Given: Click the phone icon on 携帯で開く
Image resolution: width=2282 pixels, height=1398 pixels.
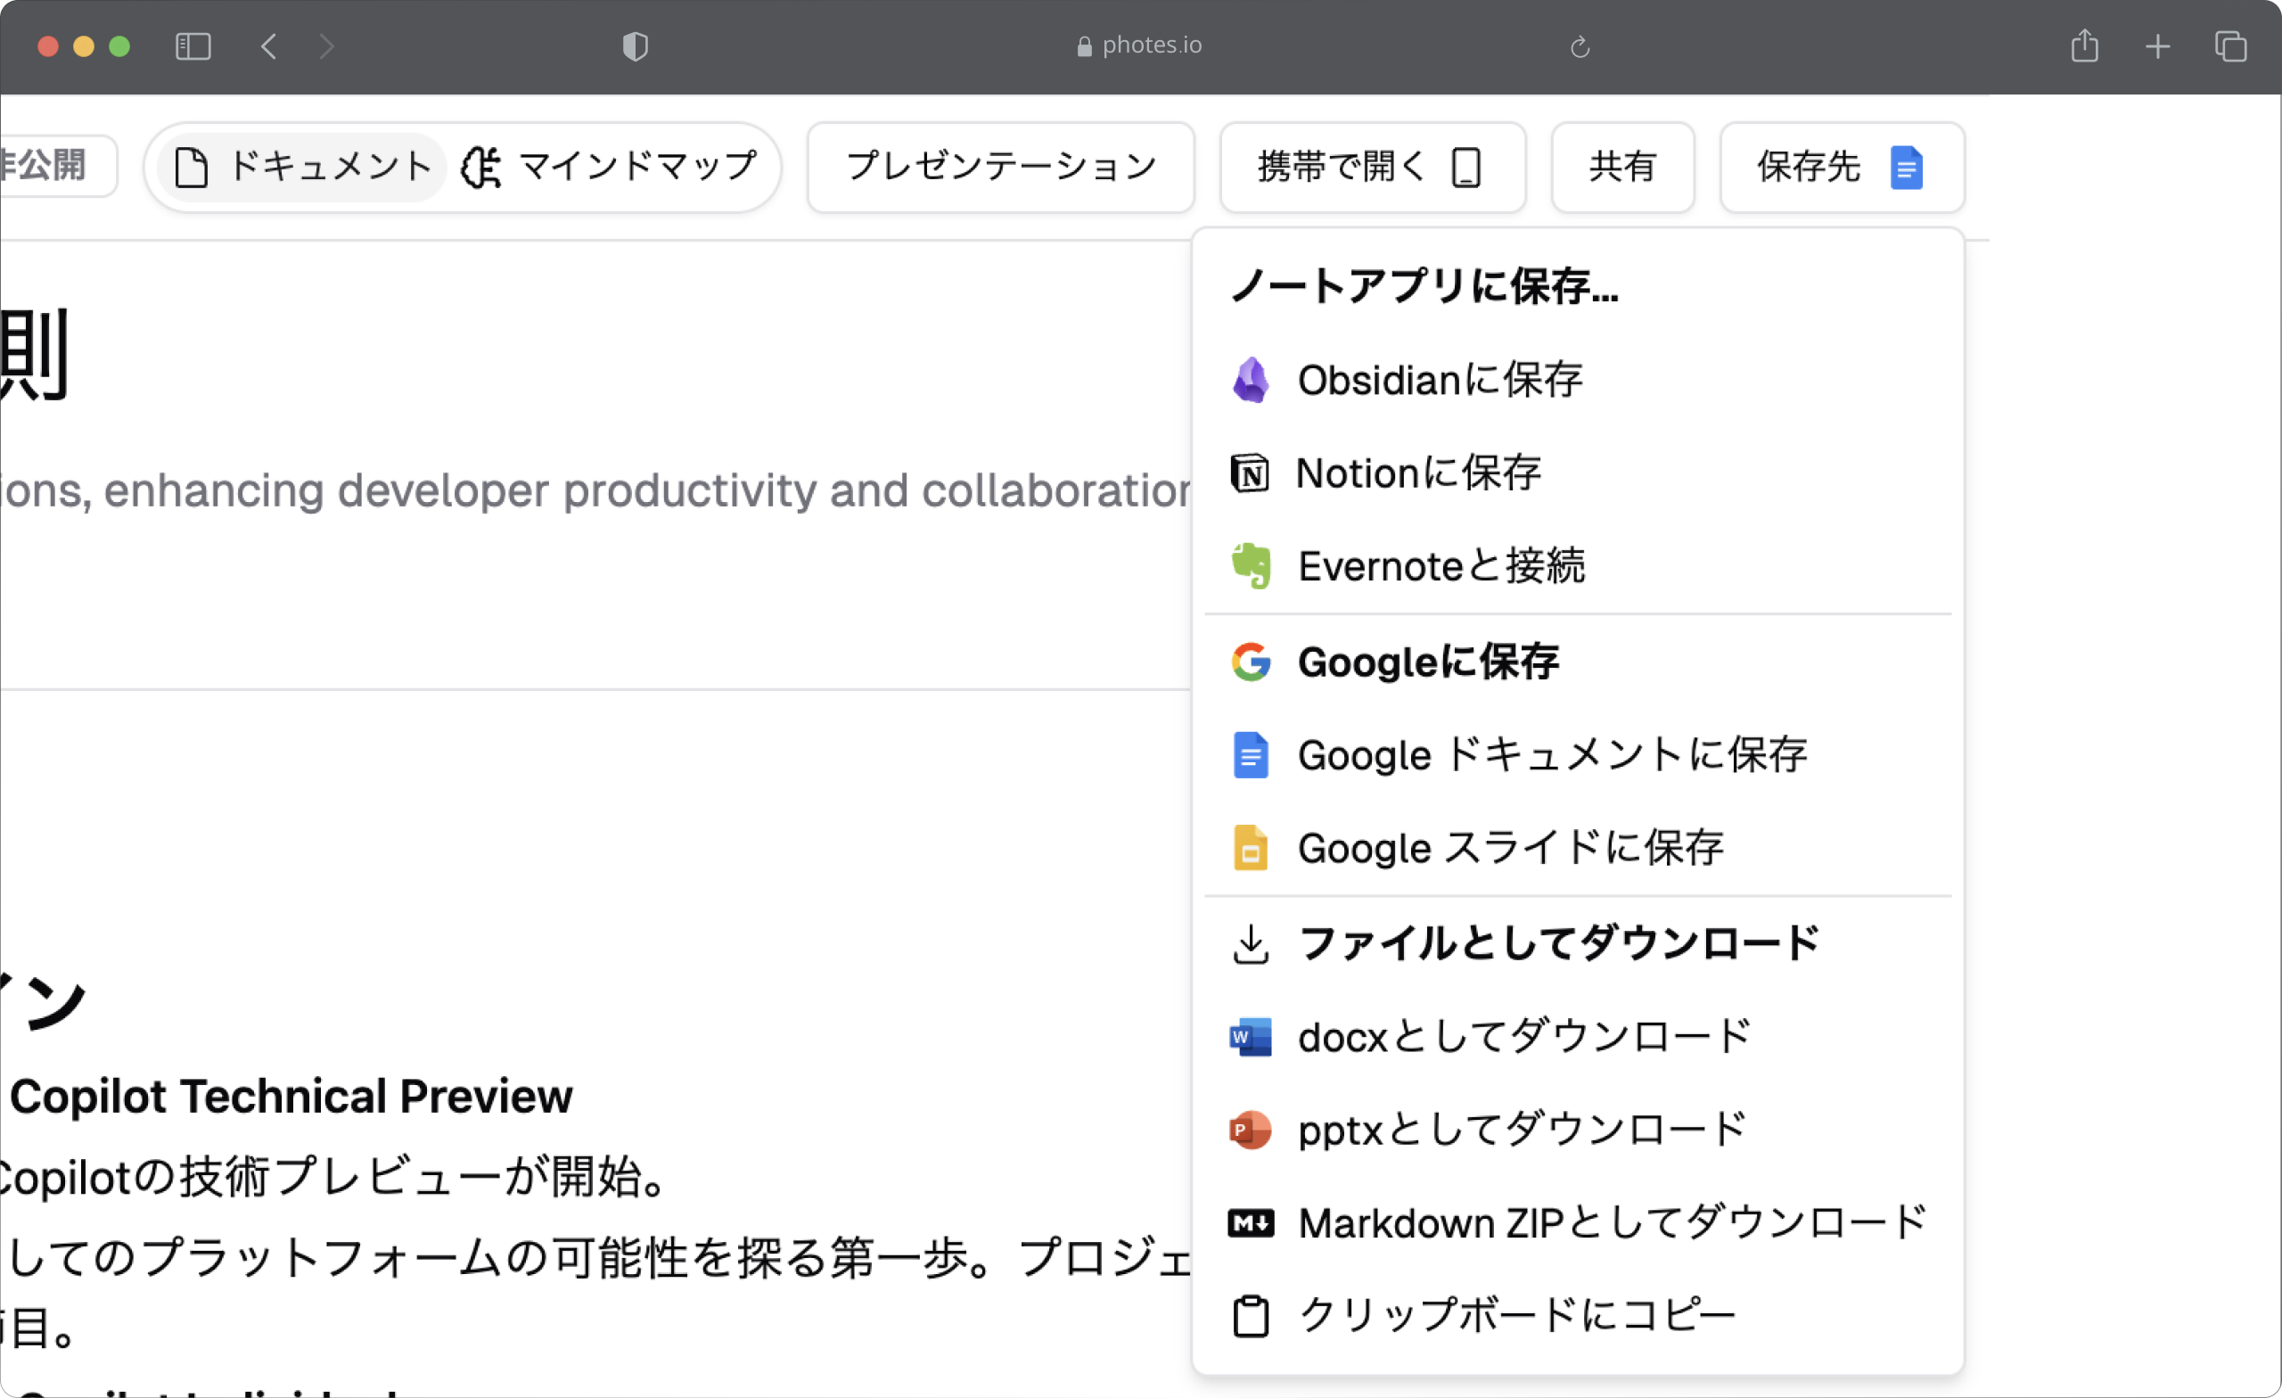Looking at the screenshot, I should 1466,168.
